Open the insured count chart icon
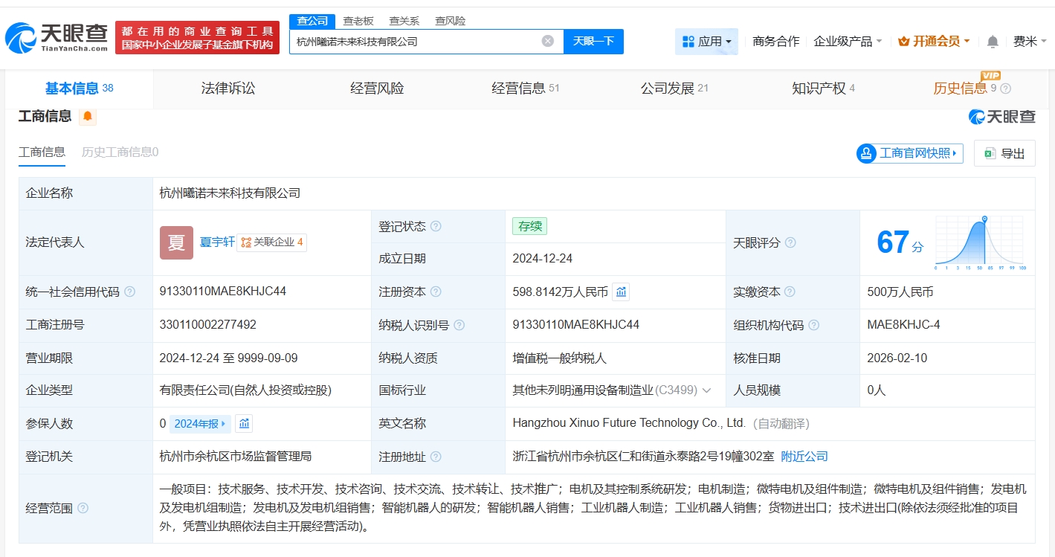Viewport: 1055px width, 557px height. click(x=244, y=424)
